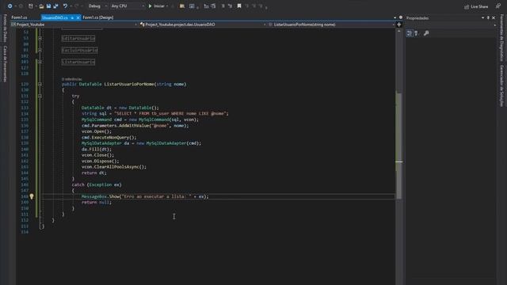
Task: Collapse the ListarUsuarioPorNome method outline
Action: [40, 84]
